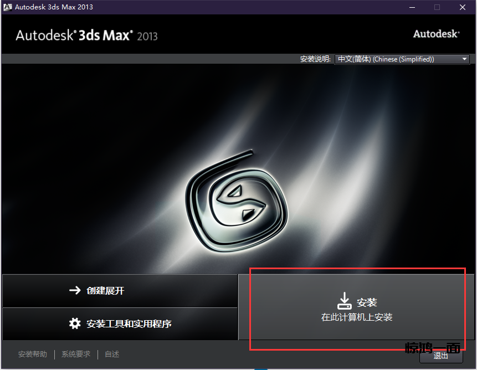Viewport: 477px width, 370px height.
Task: Click the gear icon beside 安装工具和实用程序
Action: coord(75,323)
